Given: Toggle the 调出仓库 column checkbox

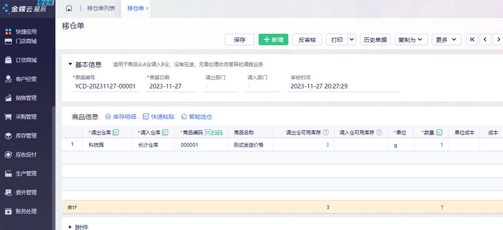Looking at the screenshot, I should tap(116, 132).
